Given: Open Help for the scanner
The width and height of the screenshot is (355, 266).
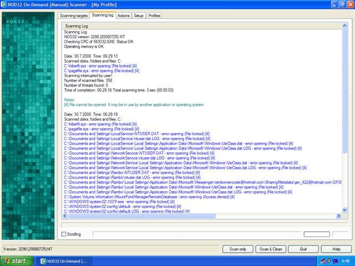Looking at the screenshot, I should click(336, 249).
